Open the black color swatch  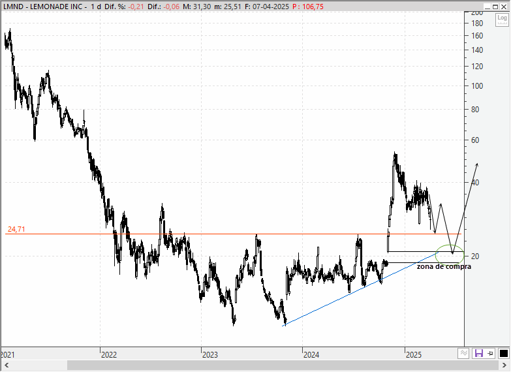(504, 354)
